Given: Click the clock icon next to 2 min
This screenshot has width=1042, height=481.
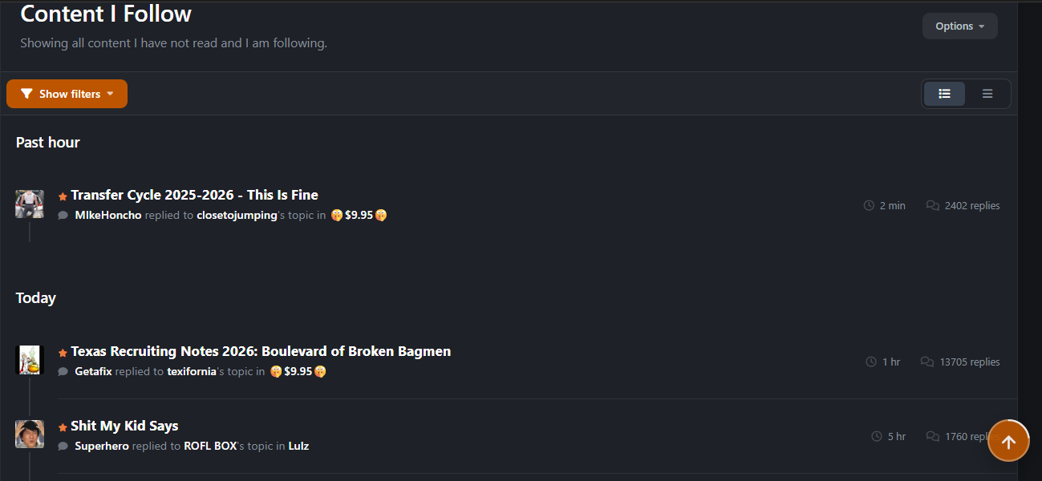Looking at the screenshot, I should pyautogui.click(x=869, y=206).
